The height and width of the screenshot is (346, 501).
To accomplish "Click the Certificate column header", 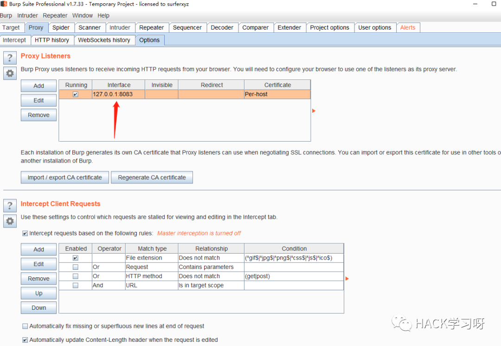I will [x=277, y=85].
